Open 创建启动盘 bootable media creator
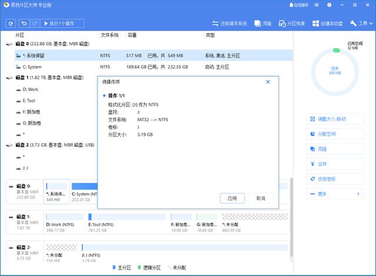 [x=328, y=23]
